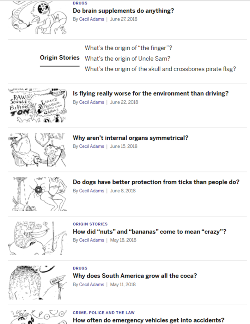Open the "nuts" and "bananas" article headline
Screen dimensions: 250x324
(x=149, y=232)
